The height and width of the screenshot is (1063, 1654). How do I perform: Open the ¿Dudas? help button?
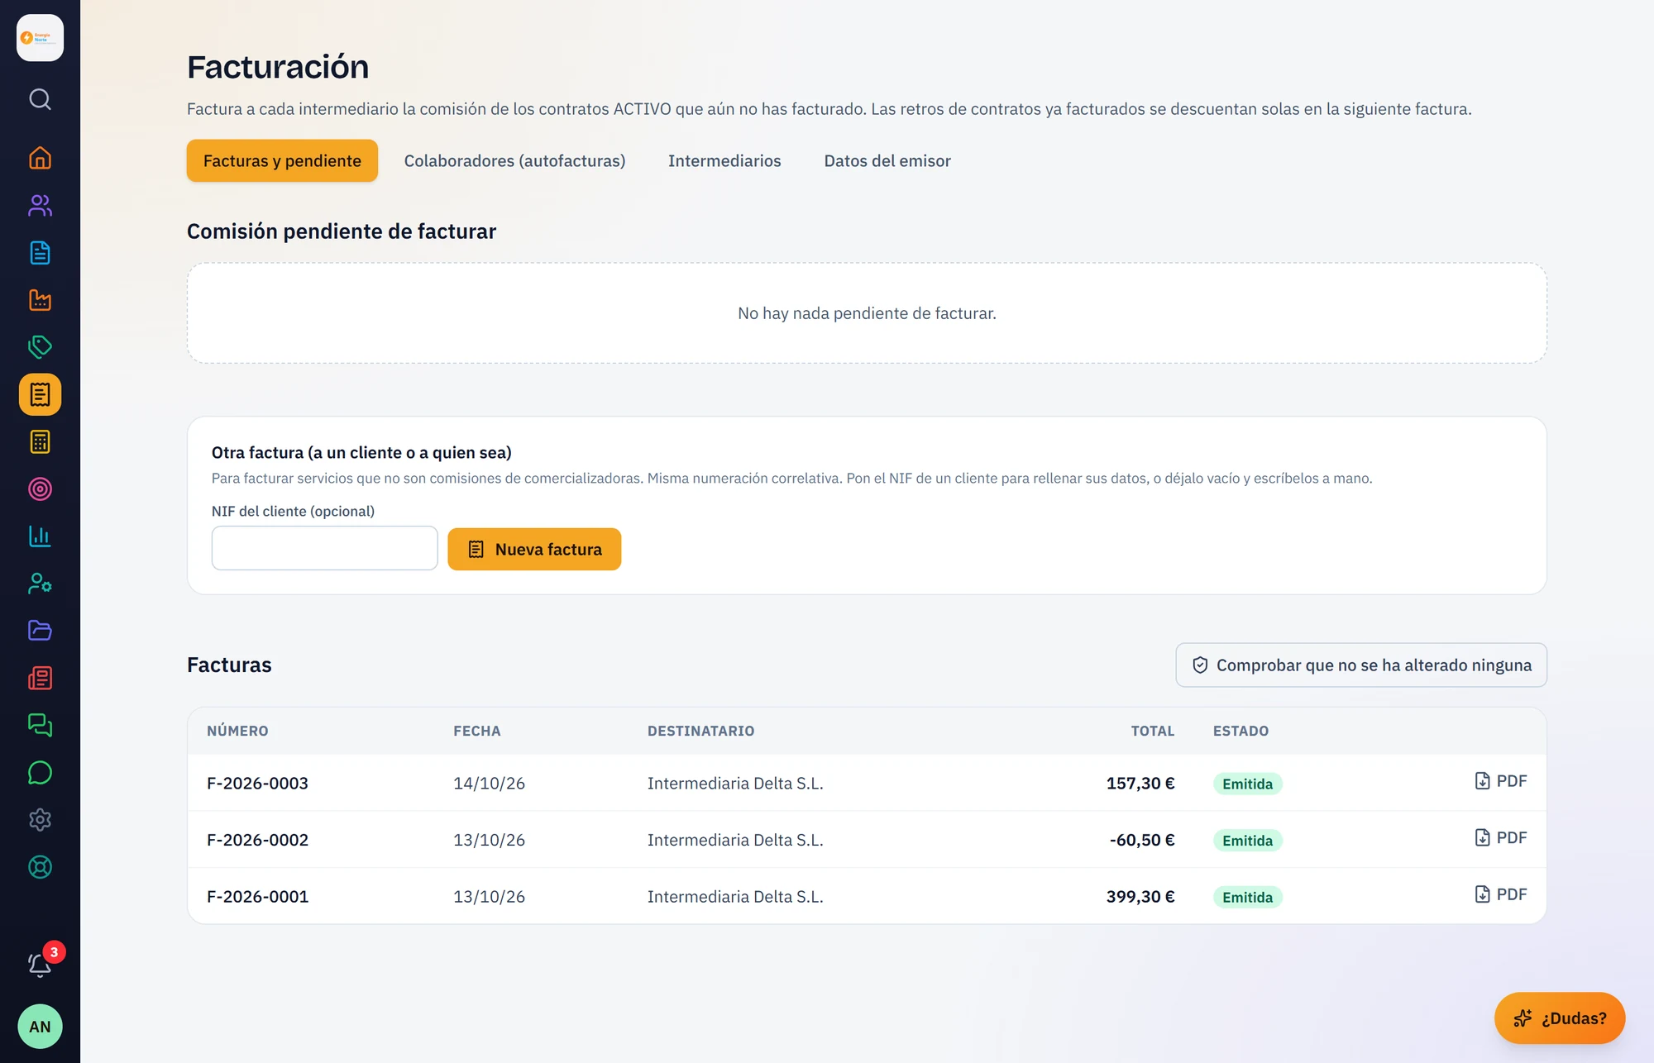pyautogui.click(x=1560, y=1018)
